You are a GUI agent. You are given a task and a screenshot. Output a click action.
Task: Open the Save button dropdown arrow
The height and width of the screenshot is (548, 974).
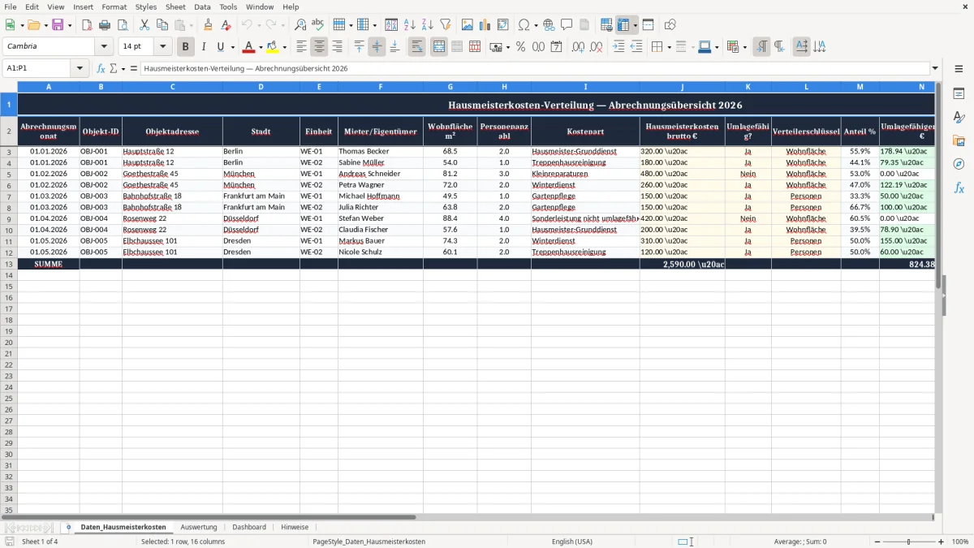(70, 25)
